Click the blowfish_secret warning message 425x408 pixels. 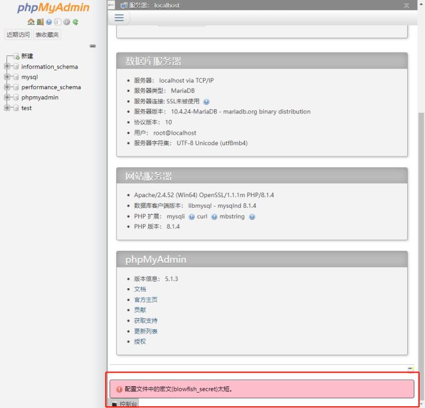pos(262,389)
